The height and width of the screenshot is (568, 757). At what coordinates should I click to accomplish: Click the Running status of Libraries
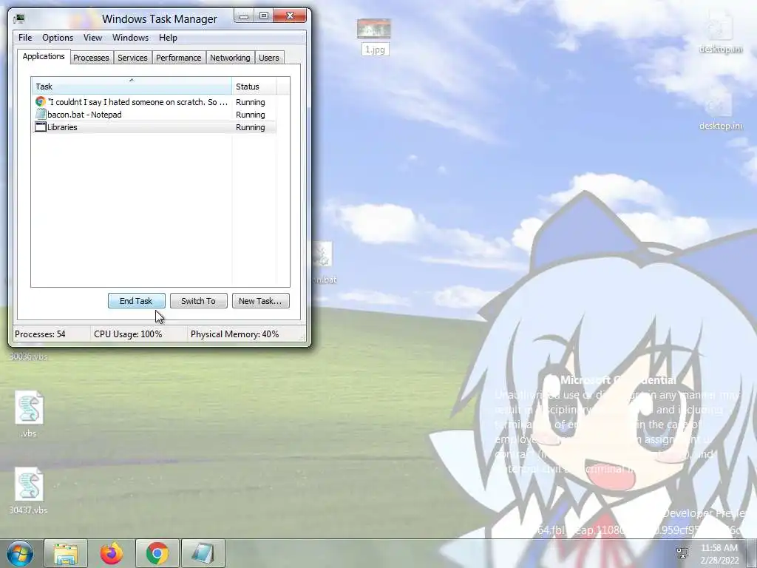point(250,127)
